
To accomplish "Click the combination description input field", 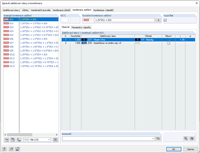I will [124, 20].
